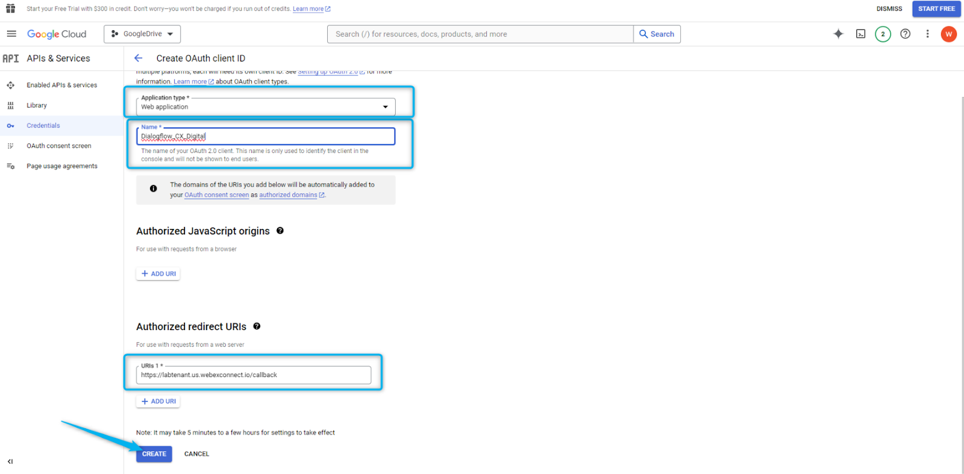Click APIs & Services sidebar title
Image resolution: width=964 pixels, height=474 pixels.
pyautogui.click(x=58, y=58)
